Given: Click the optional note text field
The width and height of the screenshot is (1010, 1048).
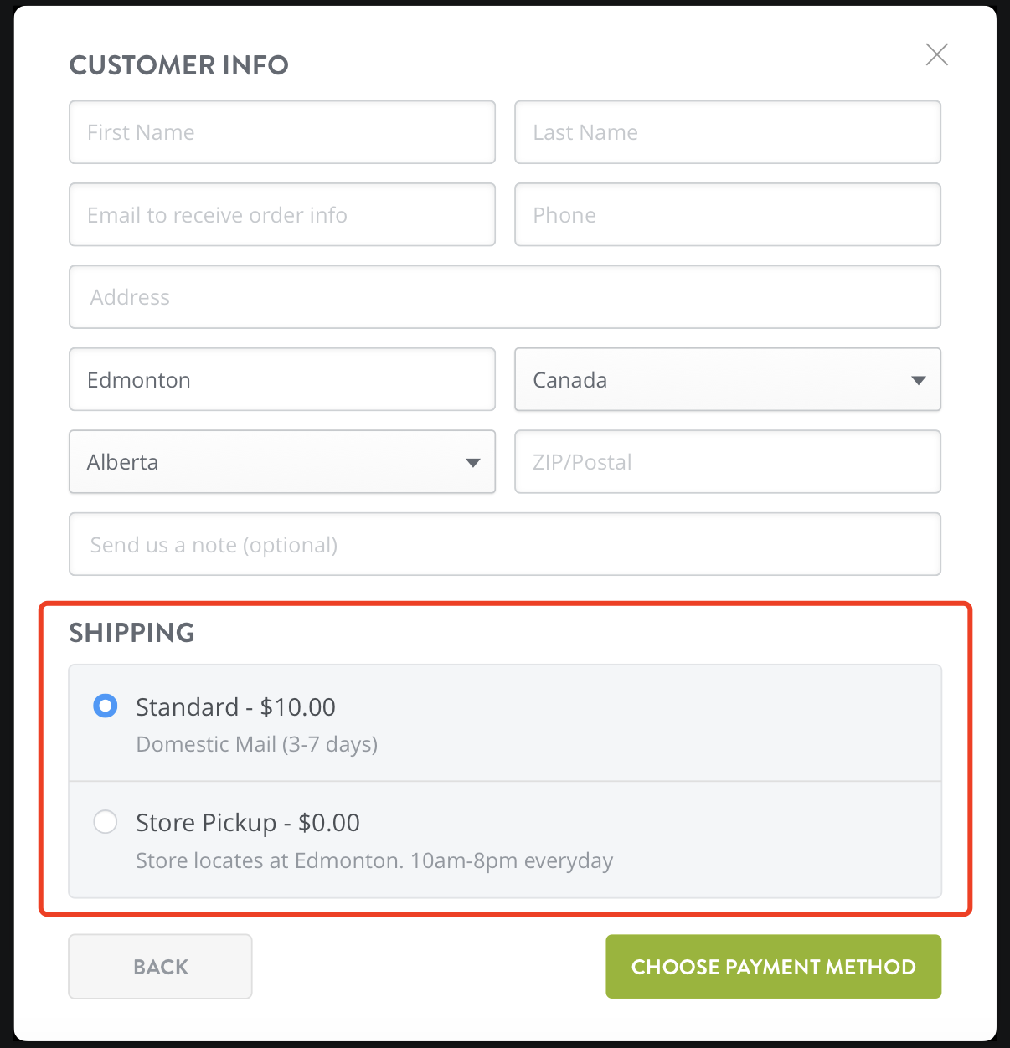Looking at the screenshot, I should [x=504, y=544].
